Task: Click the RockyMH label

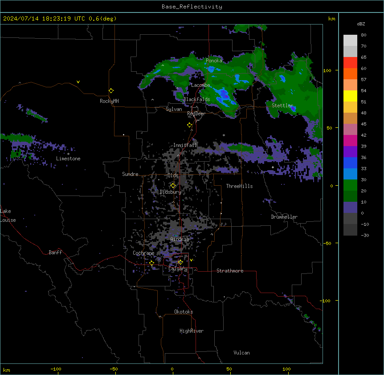Action: tap(109, 101)
